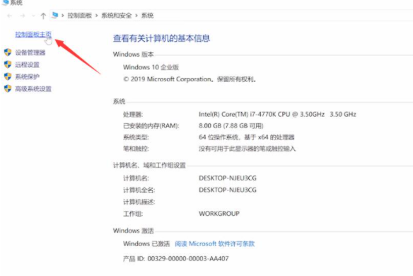Click 没有可用于此显示器的笔或触控输入 text
Viewport: 413px width, 276px height.
point(247,149)
